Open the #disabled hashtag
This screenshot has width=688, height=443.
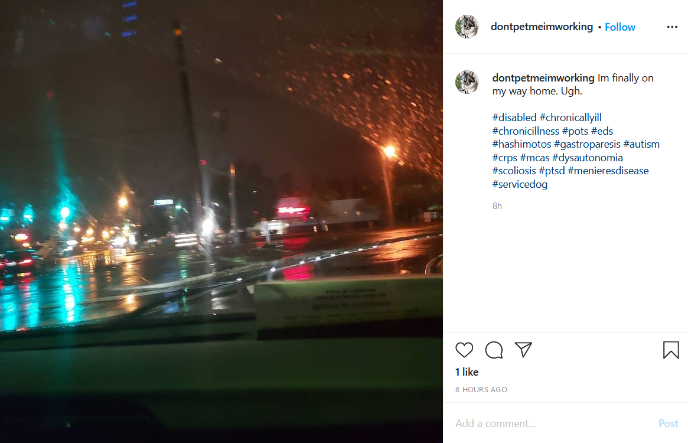click(514, 118)
